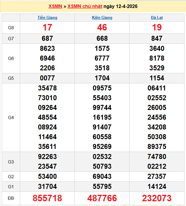This screenshot has height=206, width=186.
Task: Open the XSMN link in the header
Action: pyautogui.click(x=55, y=7)
